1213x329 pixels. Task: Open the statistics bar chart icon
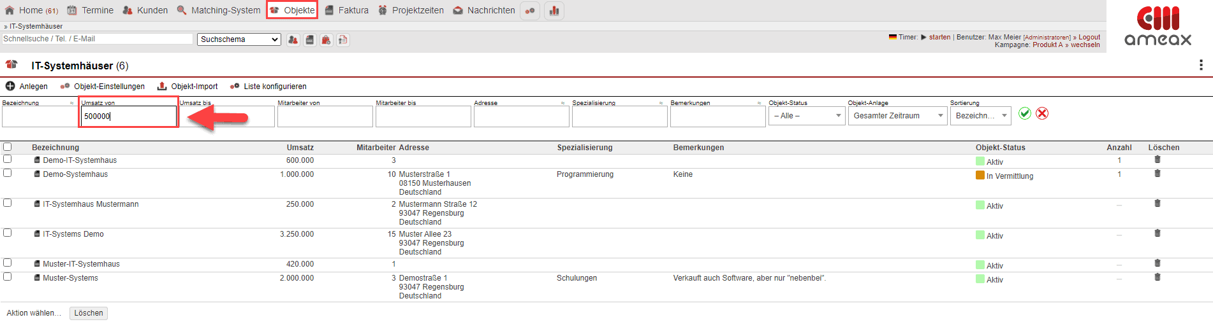(554, 11)
